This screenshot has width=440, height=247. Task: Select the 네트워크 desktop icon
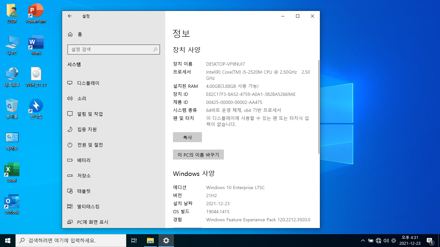pyautogui.click(x=12, y=77)
